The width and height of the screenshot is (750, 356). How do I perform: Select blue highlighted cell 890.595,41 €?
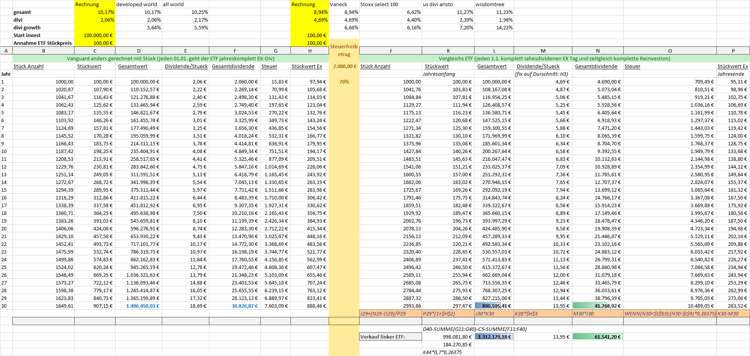click(x=494, y=306)
